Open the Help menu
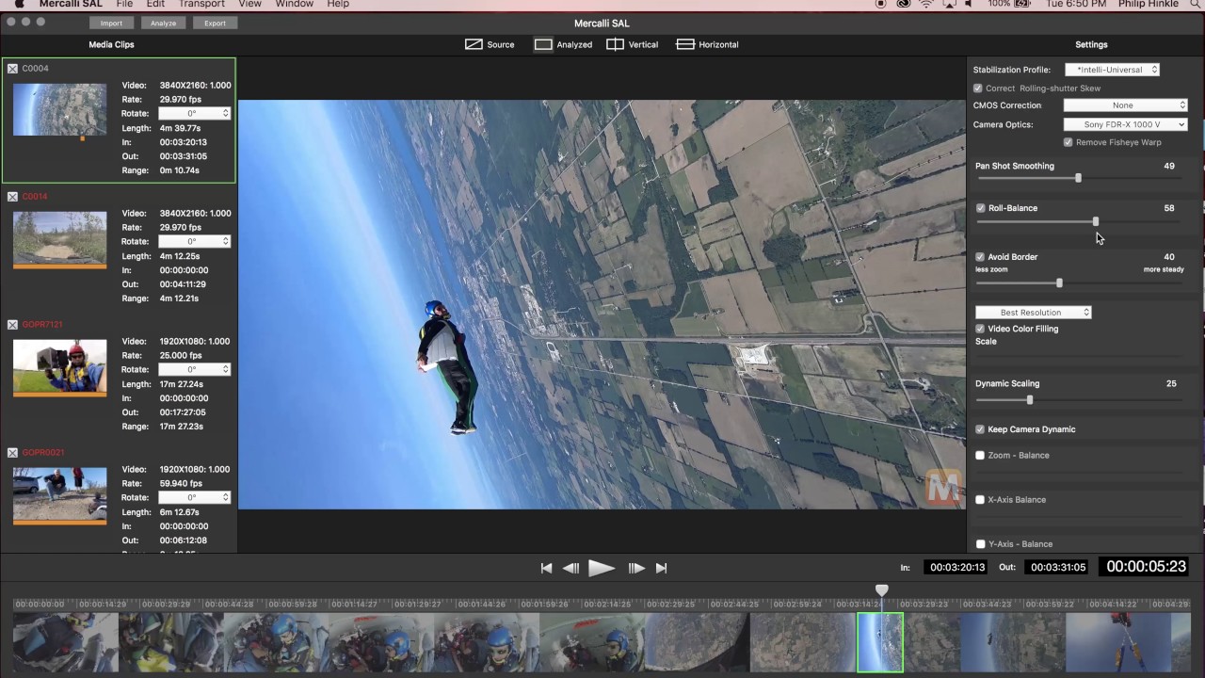 [x=338, y=4]
